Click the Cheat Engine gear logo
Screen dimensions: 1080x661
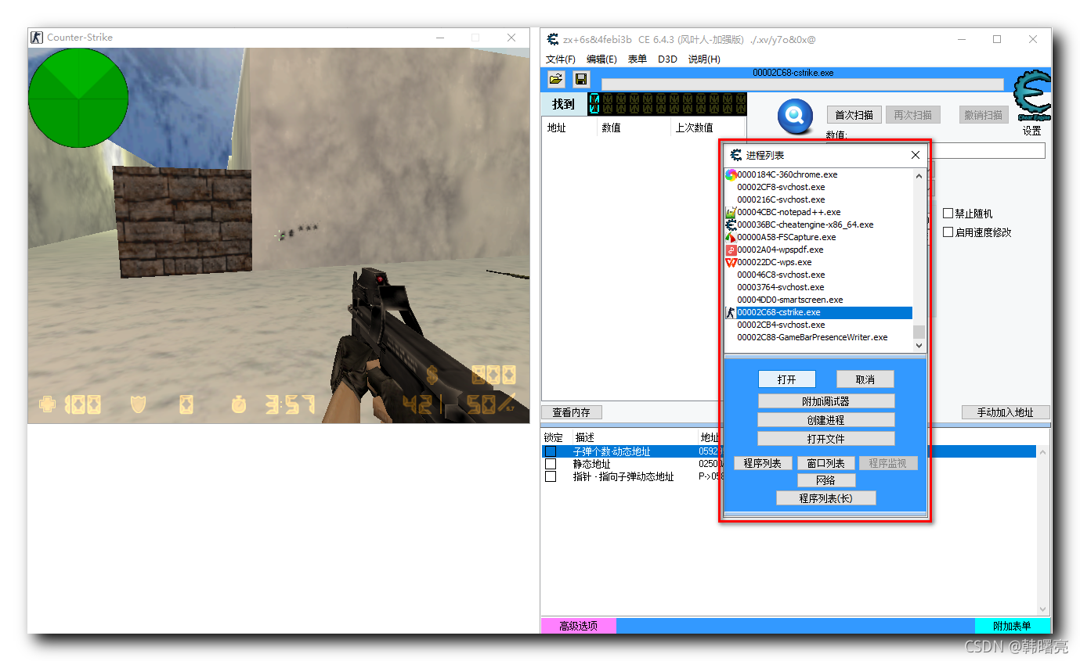[1032, 96]
